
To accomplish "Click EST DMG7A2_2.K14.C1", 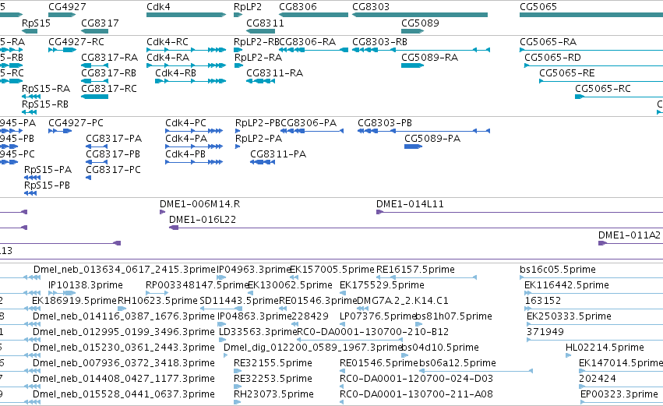I will 403,301.
